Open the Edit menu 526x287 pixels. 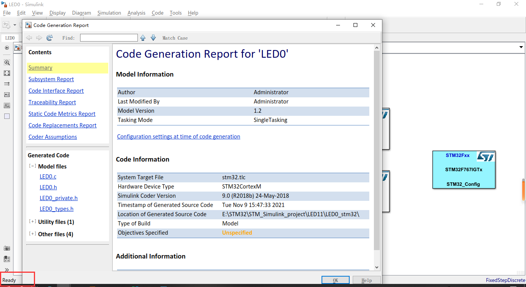pyautogui.click(x=21, y=13)
